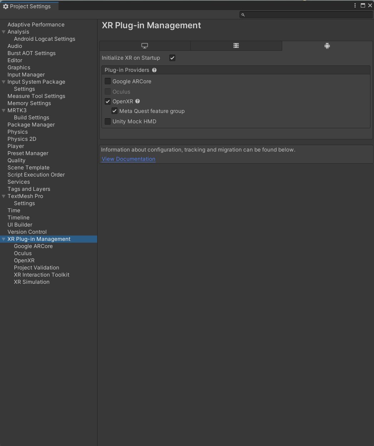Click the disabled Oculus provider checkbox
The width and height of the screenshot is (374, 446).
(x=108, y=91)
